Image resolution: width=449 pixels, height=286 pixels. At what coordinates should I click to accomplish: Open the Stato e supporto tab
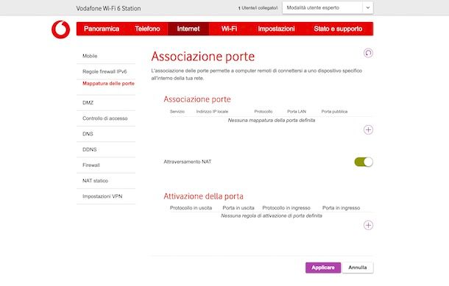[338, 29]
